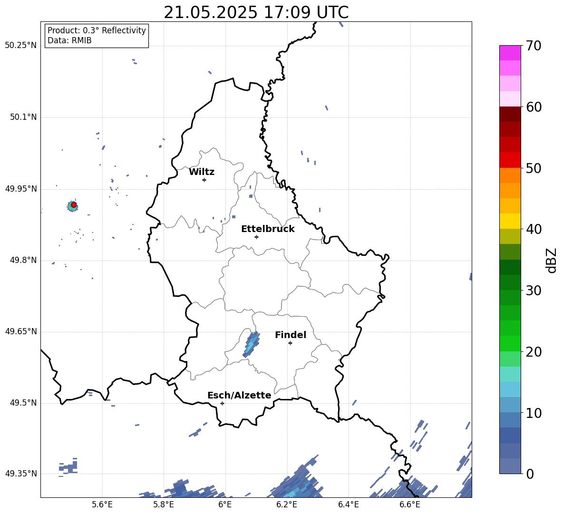Select the Ettelbruck station label

268,229
